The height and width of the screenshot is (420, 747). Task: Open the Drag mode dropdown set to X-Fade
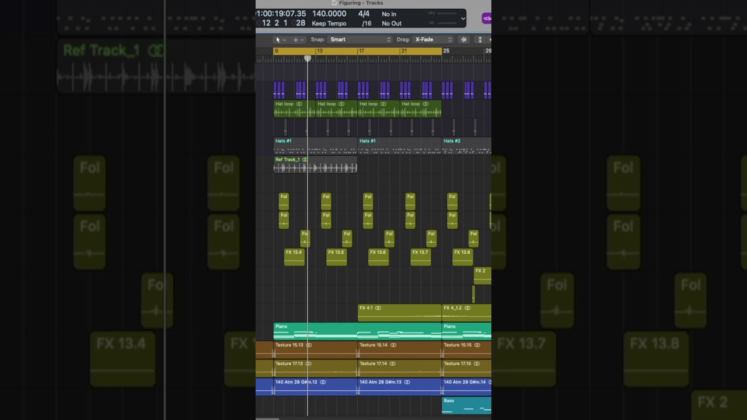433,40
